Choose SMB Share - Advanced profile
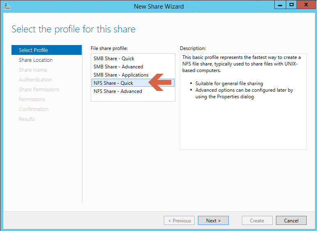Viewport: 317px width, 231px height. coord(133,67)
